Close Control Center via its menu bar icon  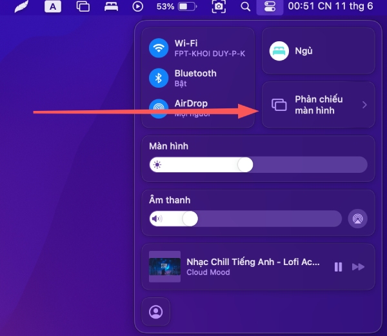point(270,6)
